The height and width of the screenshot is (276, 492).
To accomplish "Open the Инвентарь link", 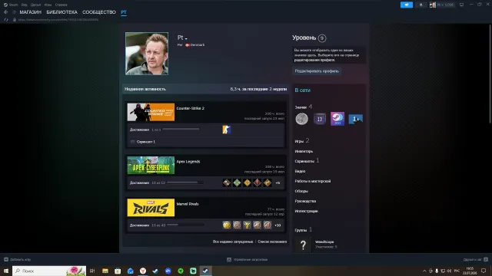I will [304, 152].
